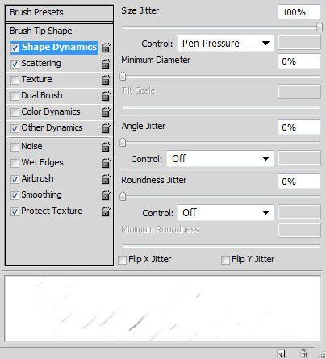The height and width of the screenshot is (359, 326).
Task: Click the Minimum Diameter slider handle
Action: [123, 76]
